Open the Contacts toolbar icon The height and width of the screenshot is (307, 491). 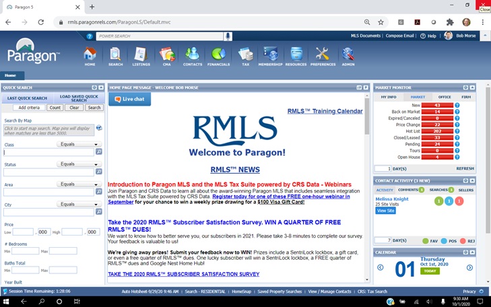coord(193,57)
